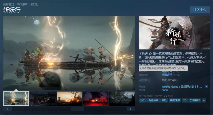
Task: Select the 冒险 tag
Action: [x=164, y=100]
